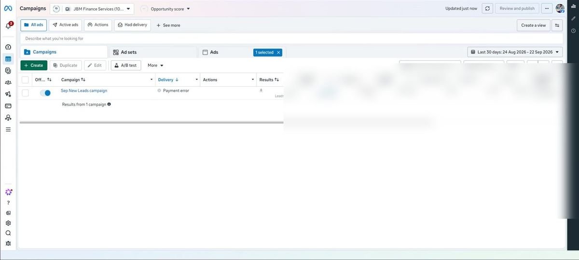Click the 'Results from 1 campaign' text

point(84,104)
